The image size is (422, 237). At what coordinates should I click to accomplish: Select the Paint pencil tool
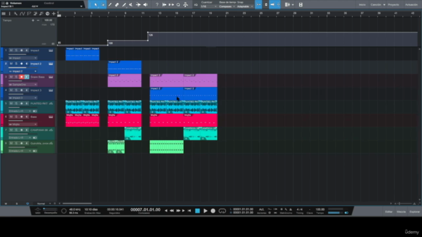(110, 5)
